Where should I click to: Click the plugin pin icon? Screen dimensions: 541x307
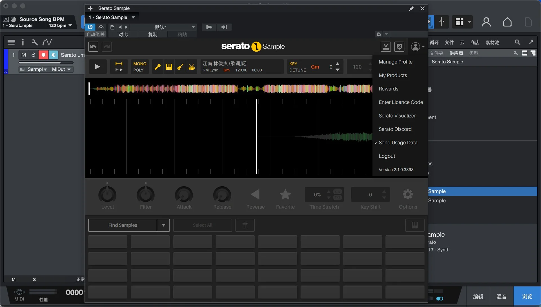pos(411,8)
